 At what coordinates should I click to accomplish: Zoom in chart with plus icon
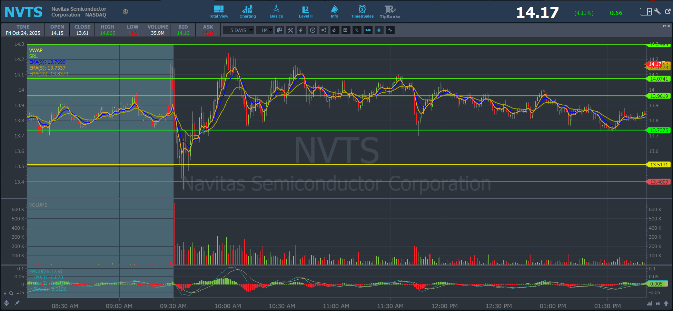5,293
